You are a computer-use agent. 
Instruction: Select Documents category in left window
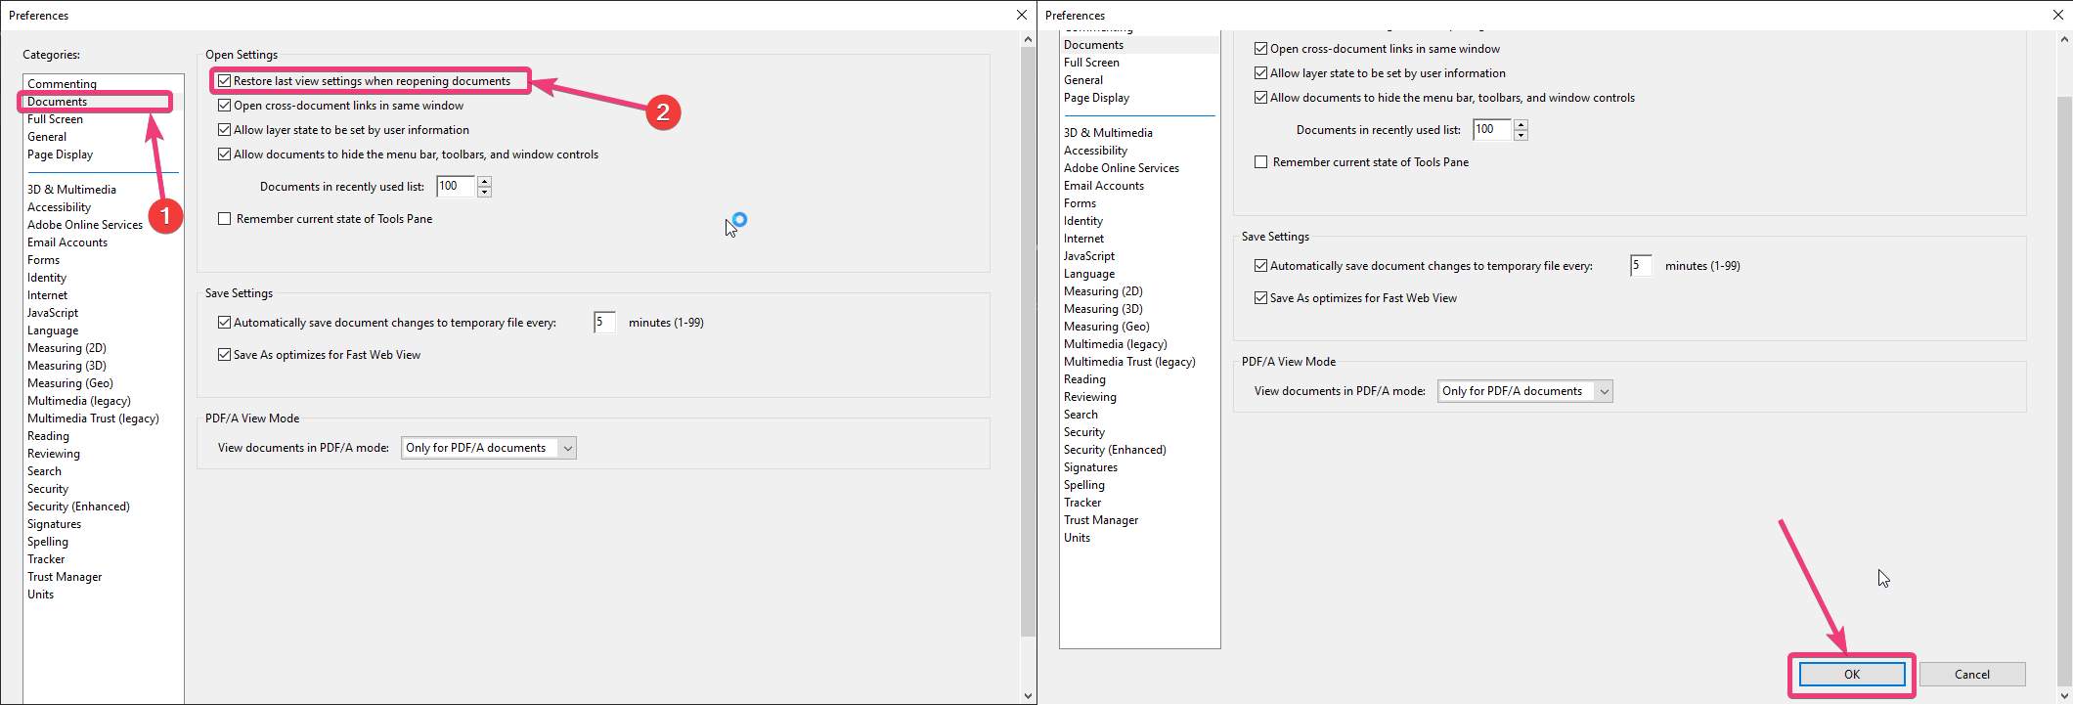pos(57,102)
